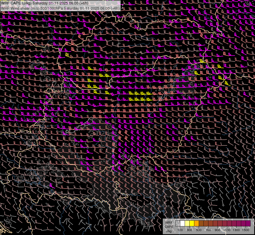Click the J/kg unit label in legend

[168, 231]
